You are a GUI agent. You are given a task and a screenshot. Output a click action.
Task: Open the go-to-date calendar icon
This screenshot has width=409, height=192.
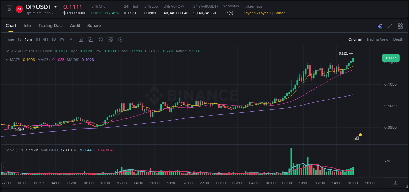[x=81, y=39]
